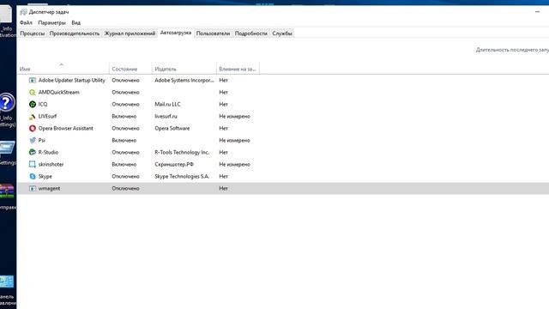
Task: Click the ICQ flower icon
Action: click(x=33, y=105)
